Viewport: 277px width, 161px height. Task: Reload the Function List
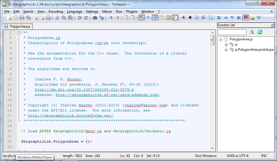pos(260,32)
